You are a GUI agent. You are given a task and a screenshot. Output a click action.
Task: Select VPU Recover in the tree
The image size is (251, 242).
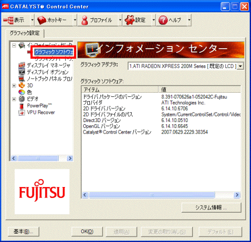click(41, 113)
